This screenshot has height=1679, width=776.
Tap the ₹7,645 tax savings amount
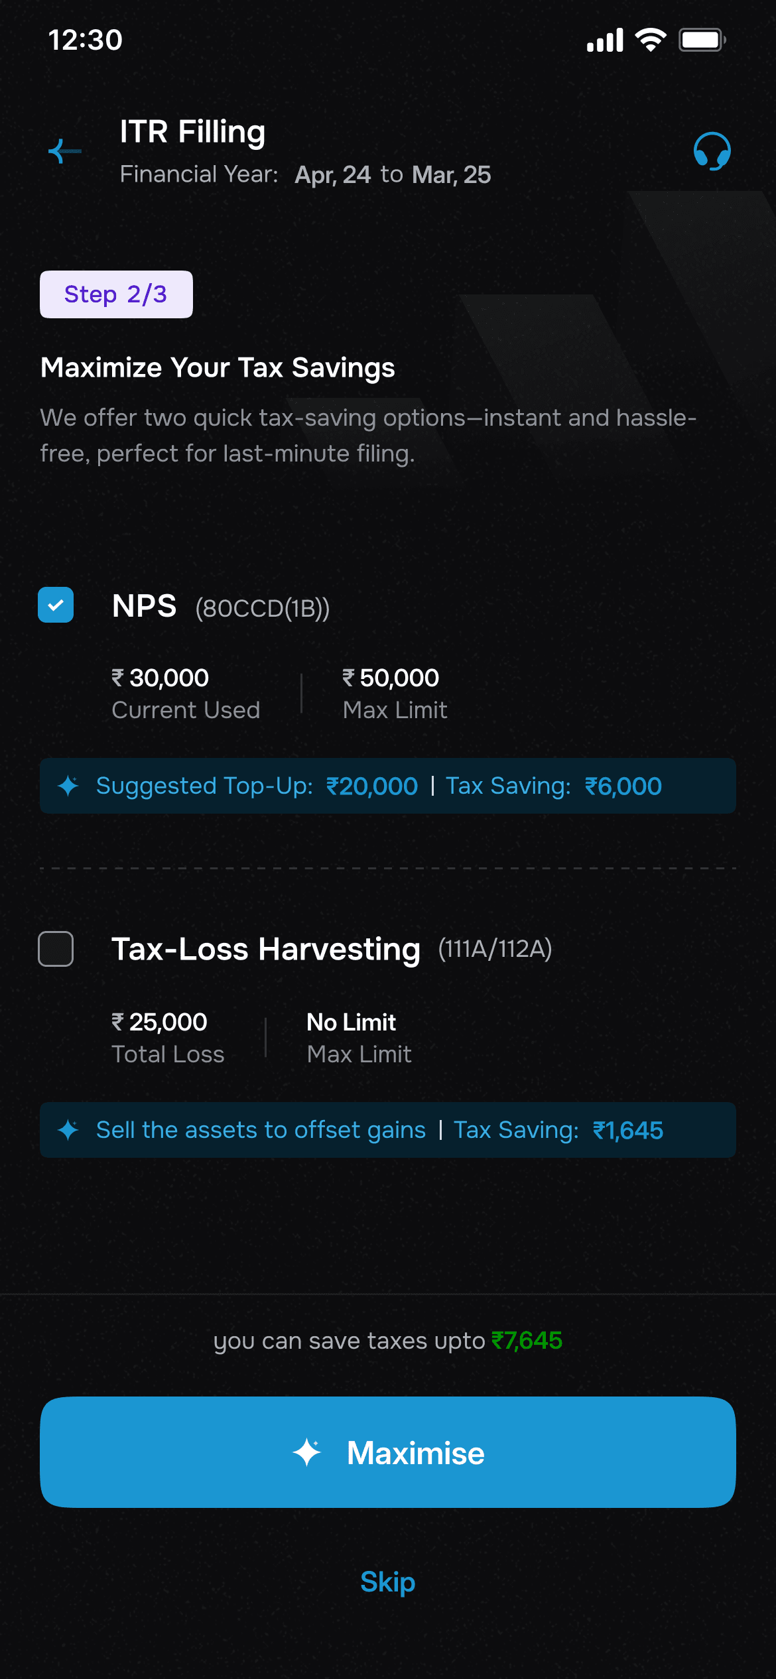pyautogui.click(x=527, y=1341)
